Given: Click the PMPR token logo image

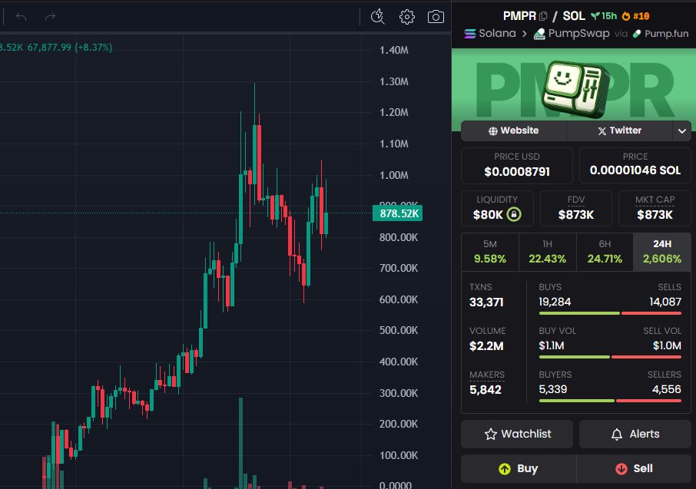Looking at the screenshot, I should [574, 89].
